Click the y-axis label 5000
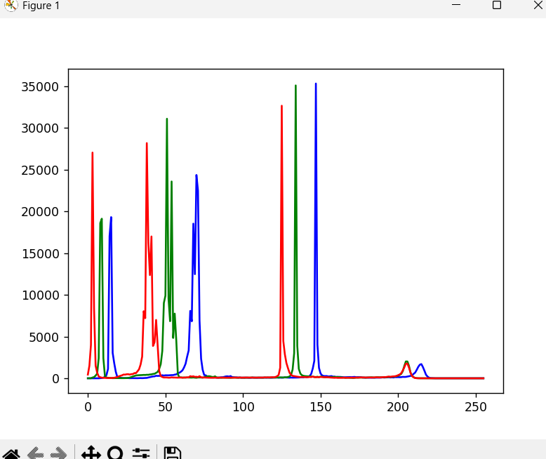The height and width of the screenshot is (459, 546). [44, 337]
